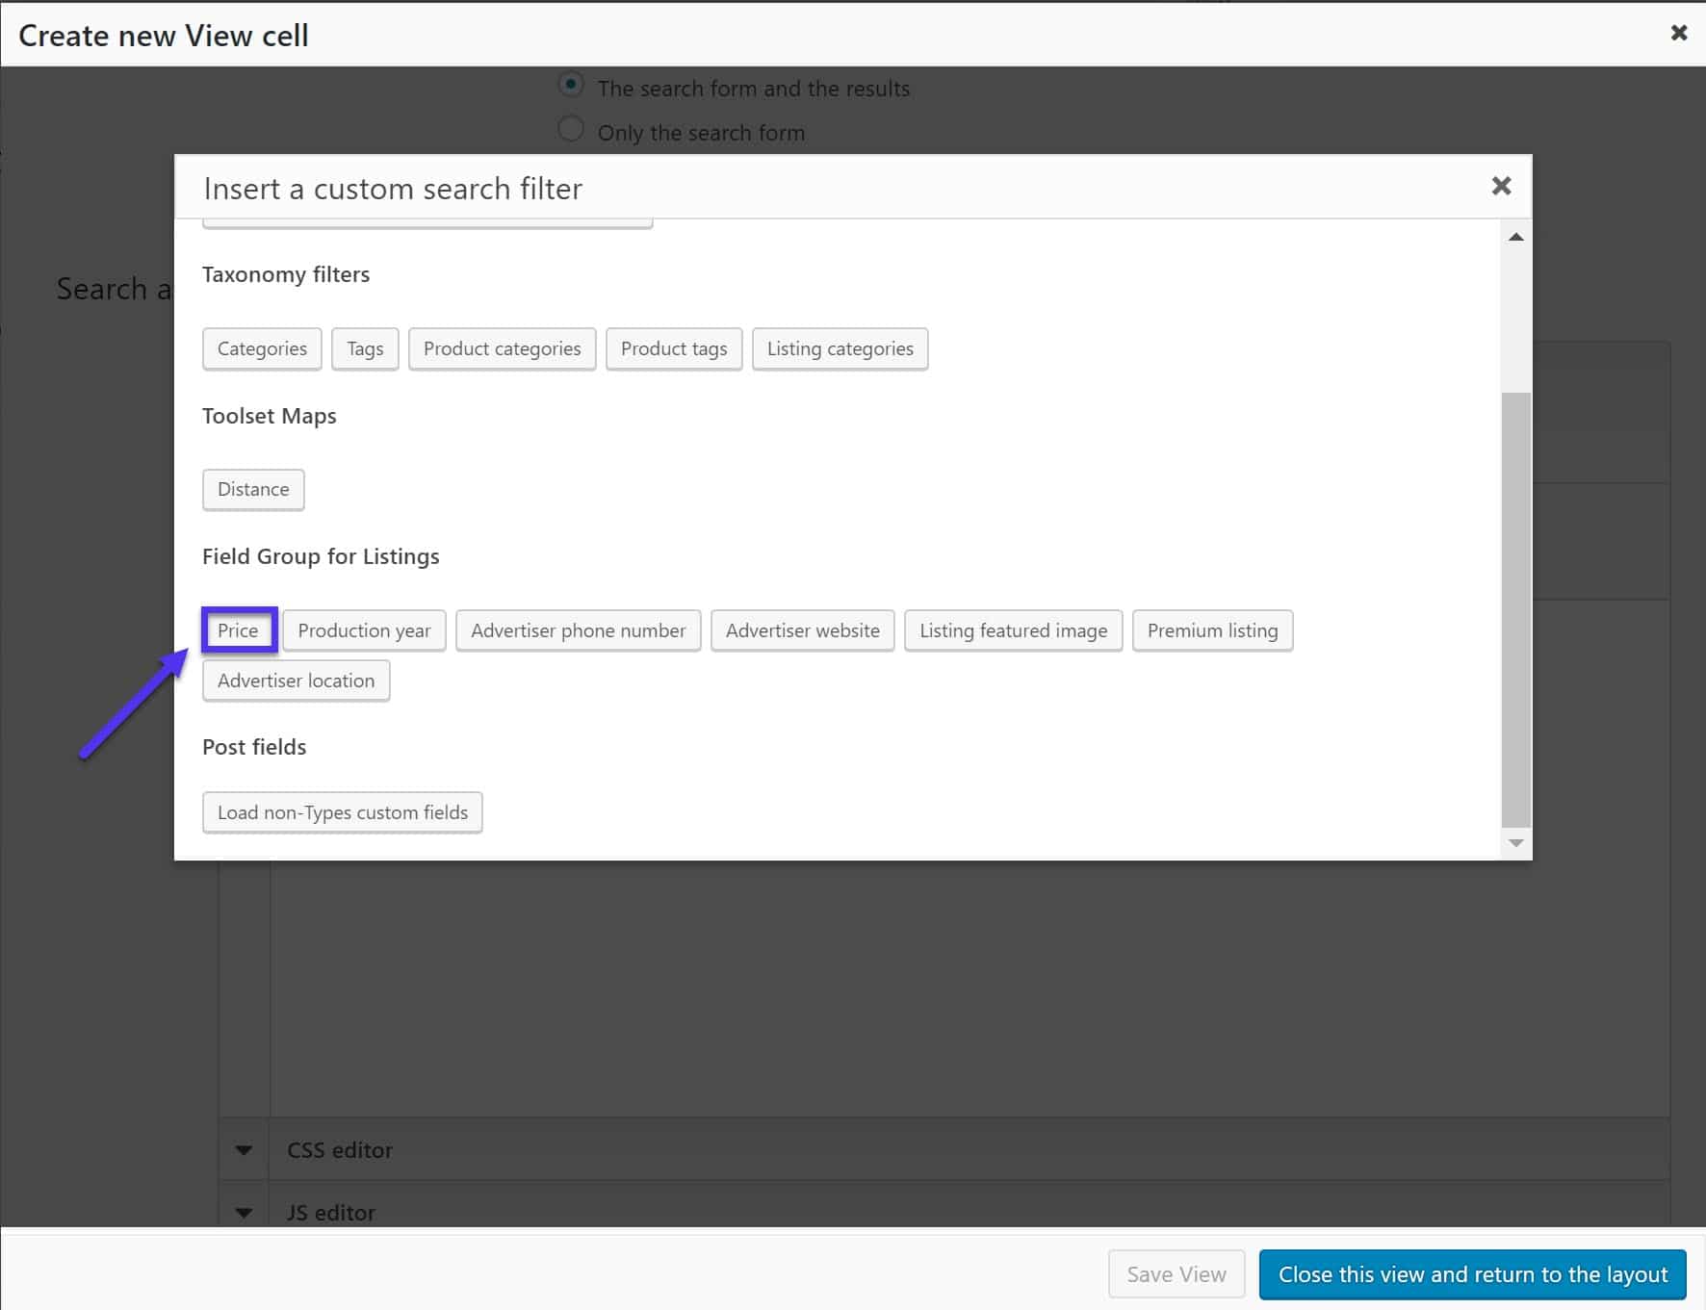Add the Production year filter

coord(364,630)
